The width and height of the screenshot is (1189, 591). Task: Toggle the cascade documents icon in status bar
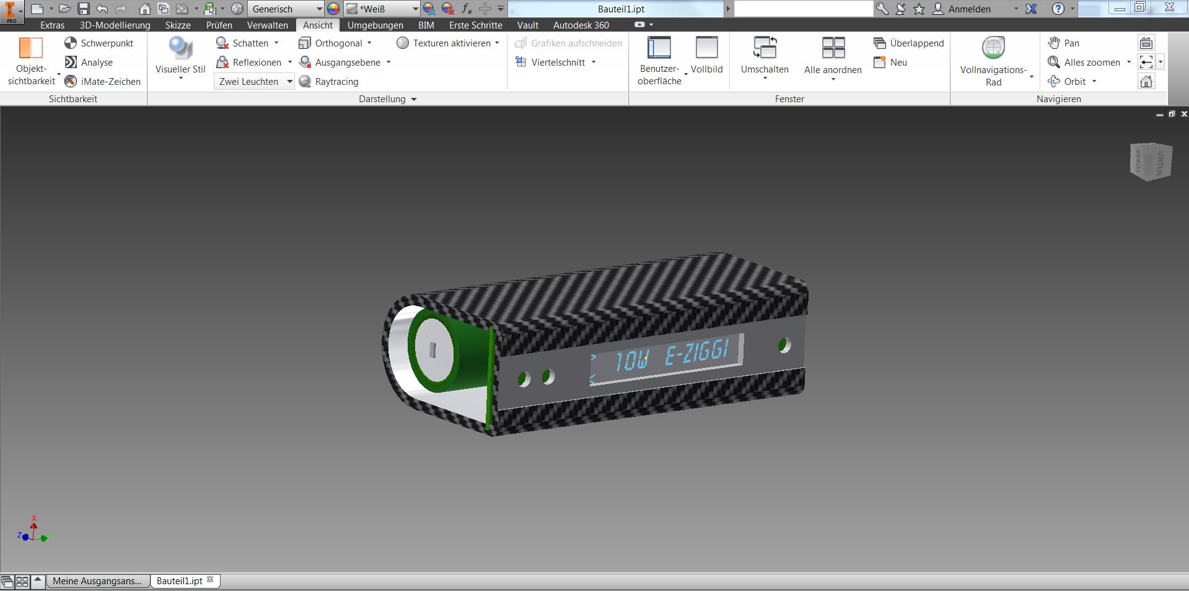(7, 582)
